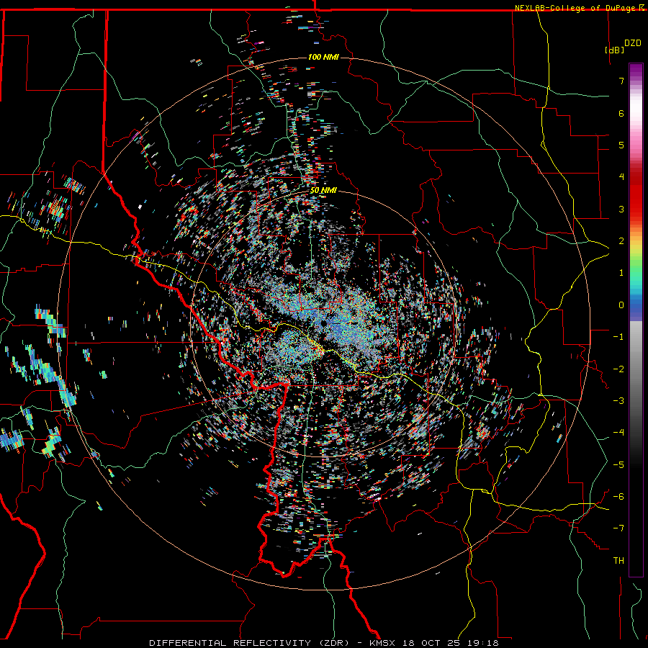Select the 0 value on the scale
Image resolution: width=648 pixels, height=648 pixels.
[x=621, y=305]
